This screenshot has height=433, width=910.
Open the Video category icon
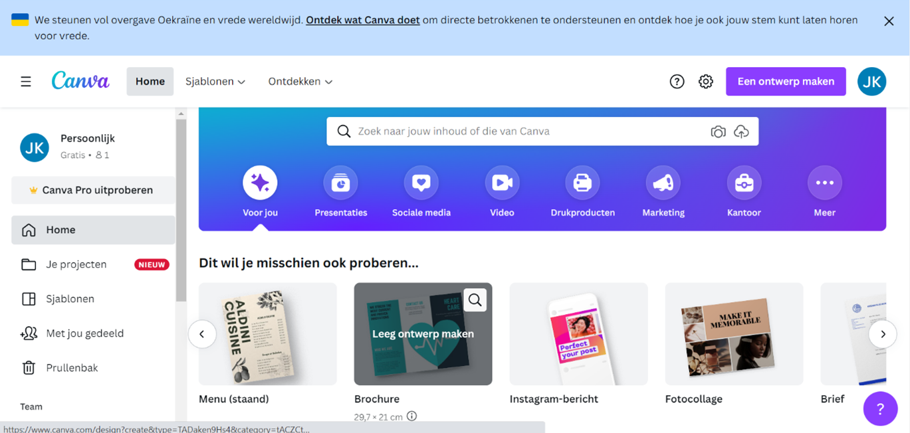[x=502, y=182]
